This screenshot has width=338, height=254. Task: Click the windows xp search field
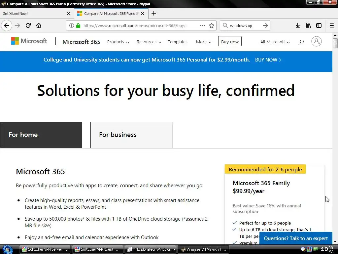(x=245, y=25)
